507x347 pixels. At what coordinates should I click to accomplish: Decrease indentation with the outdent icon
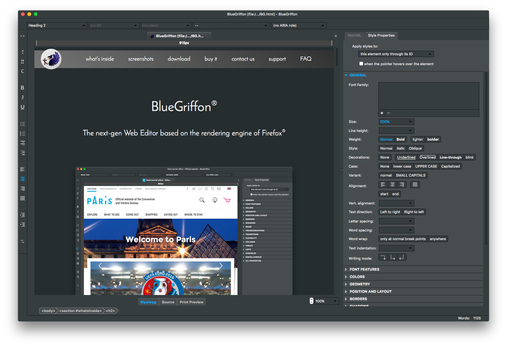(x=23, y=224)
